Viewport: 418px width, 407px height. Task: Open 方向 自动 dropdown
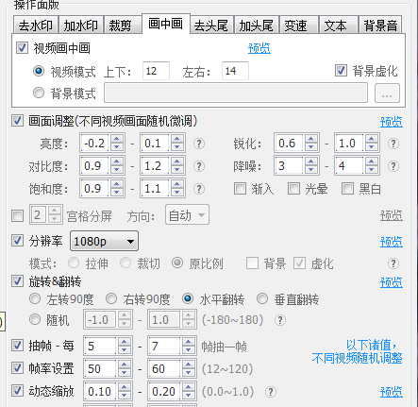[187, 215]
